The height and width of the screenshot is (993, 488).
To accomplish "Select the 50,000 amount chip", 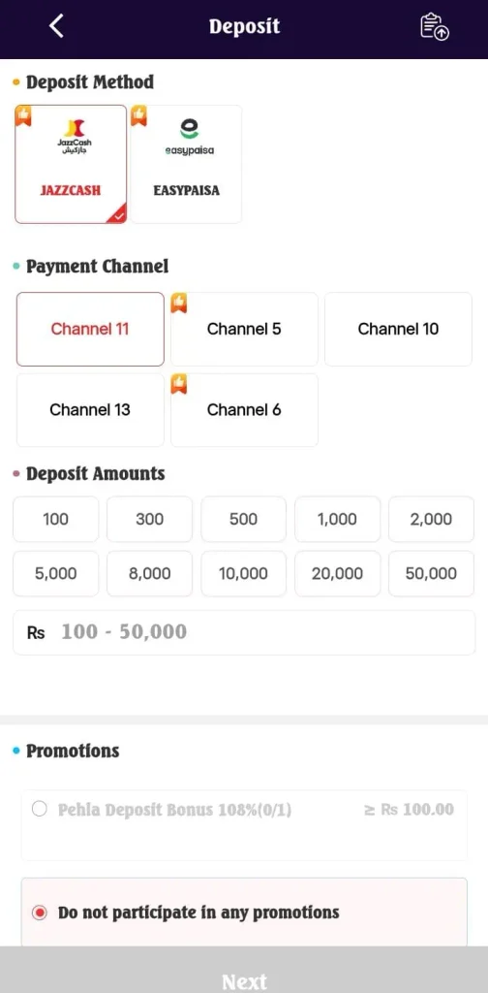I will tap(431, 574).
